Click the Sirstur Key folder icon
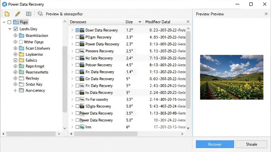Viewport: 271px width, 152px height. pos(21,84)
